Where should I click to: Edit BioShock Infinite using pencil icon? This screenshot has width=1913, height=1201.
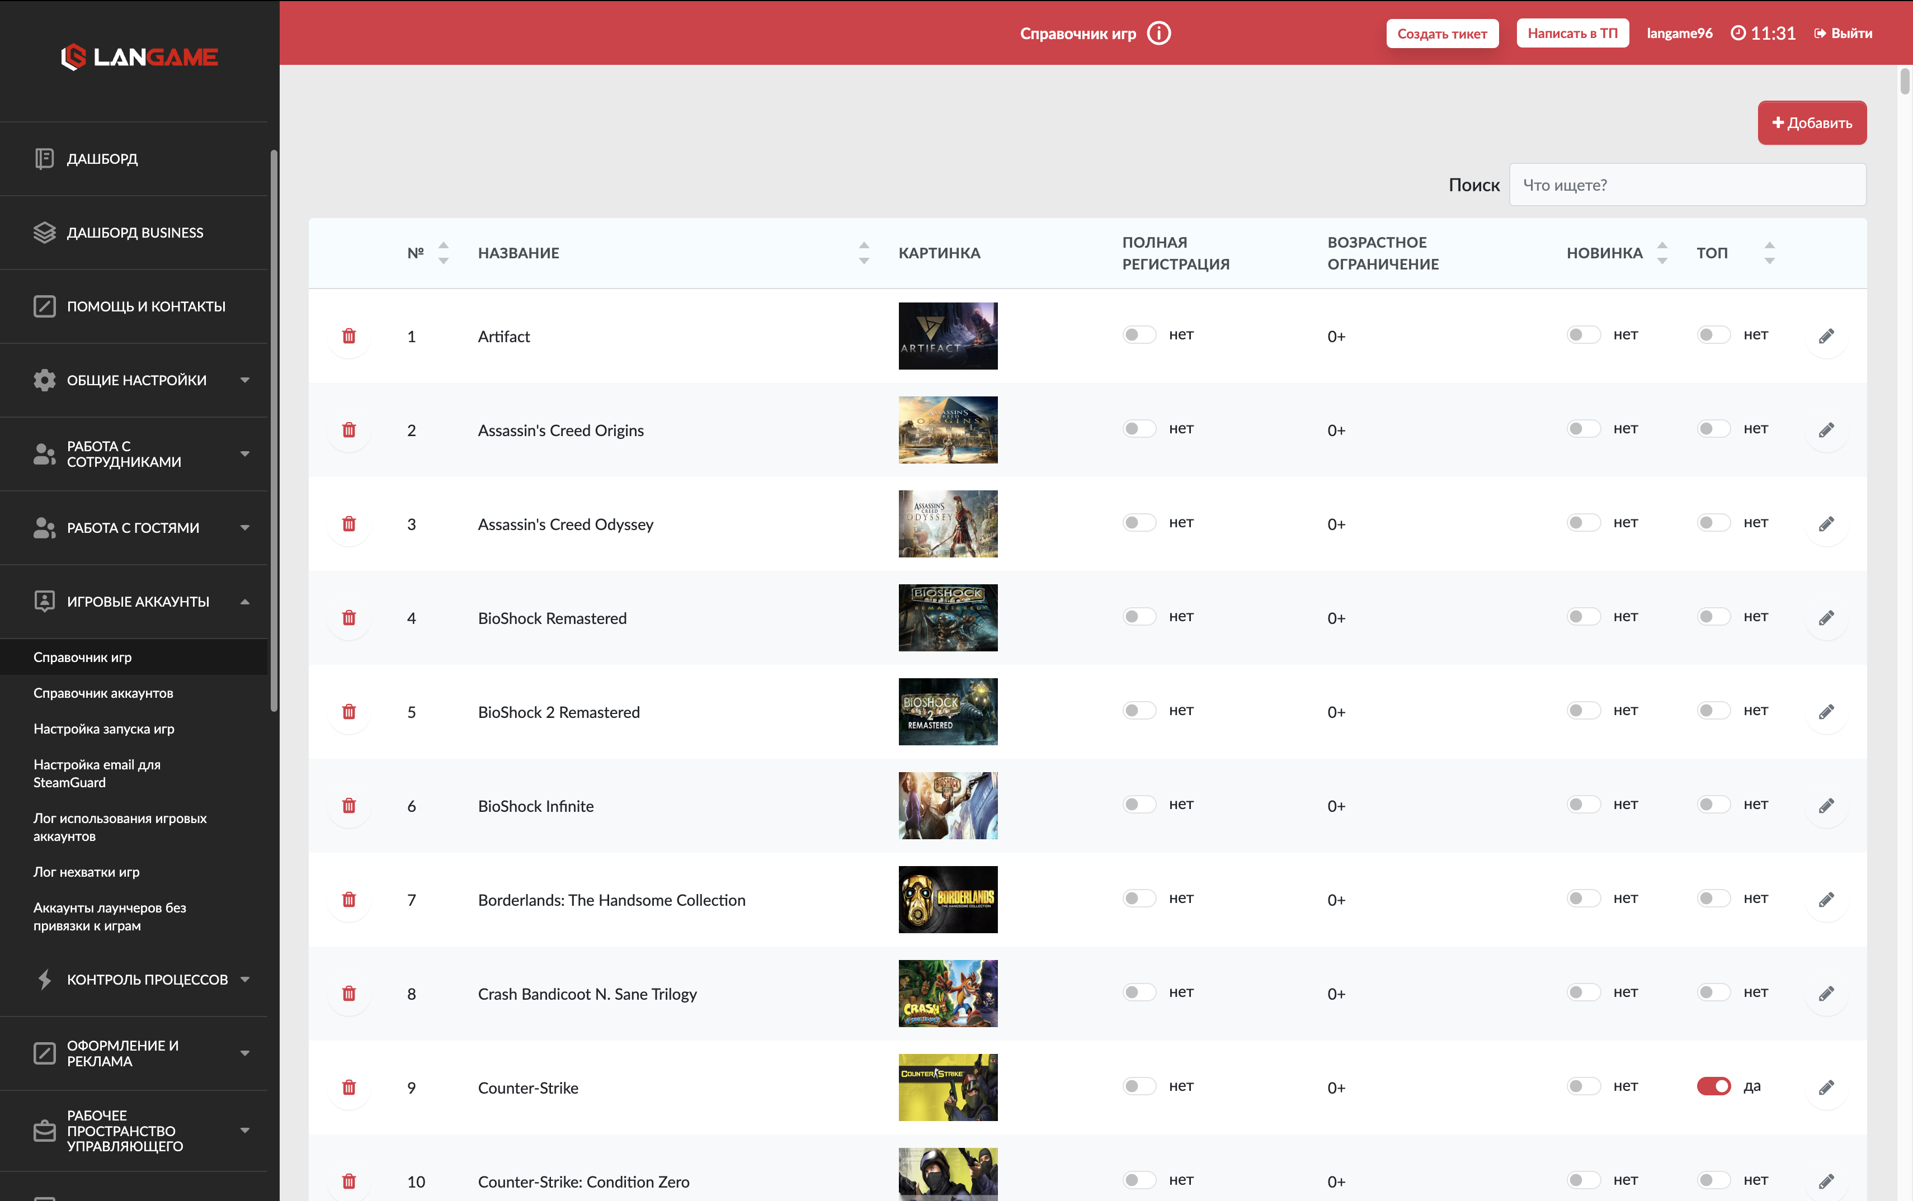(x=1826, y=806)
